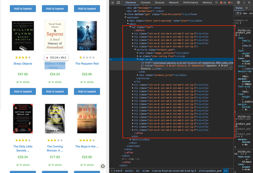This screenshot has width=253, height=173.
Task: Toggle the inherit color checkbox swatch
Action: pyautogui.click(x=243, y=69)
